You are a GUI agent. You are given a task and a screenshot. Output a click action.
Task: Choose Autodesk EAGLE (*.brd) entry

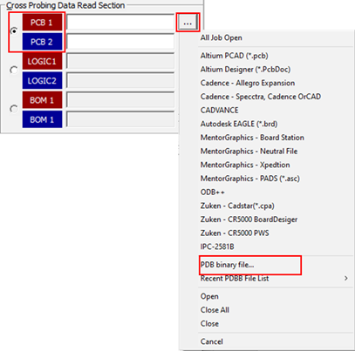coord(239,124)
